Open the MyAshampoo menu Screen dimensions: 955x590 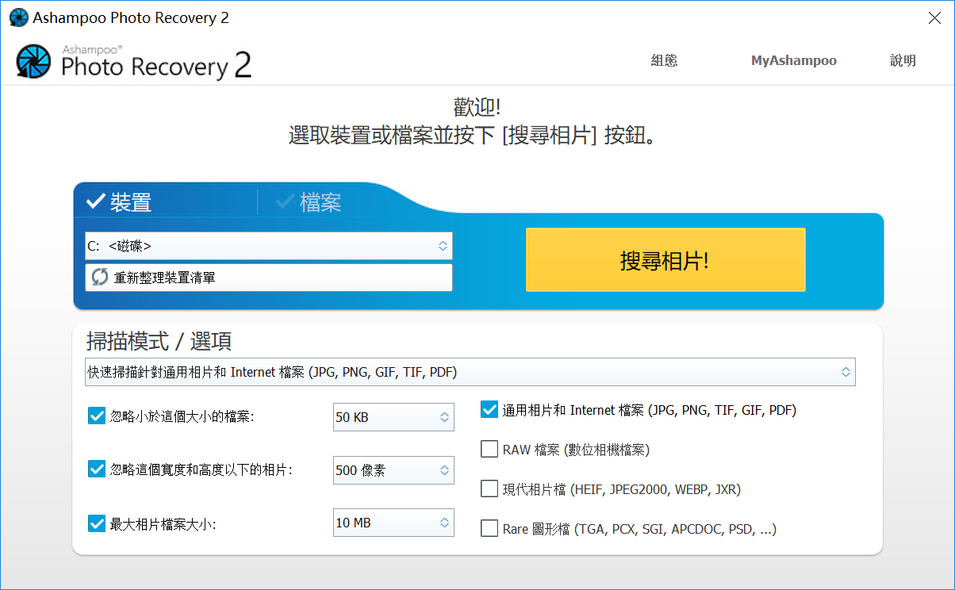[794, 60]
